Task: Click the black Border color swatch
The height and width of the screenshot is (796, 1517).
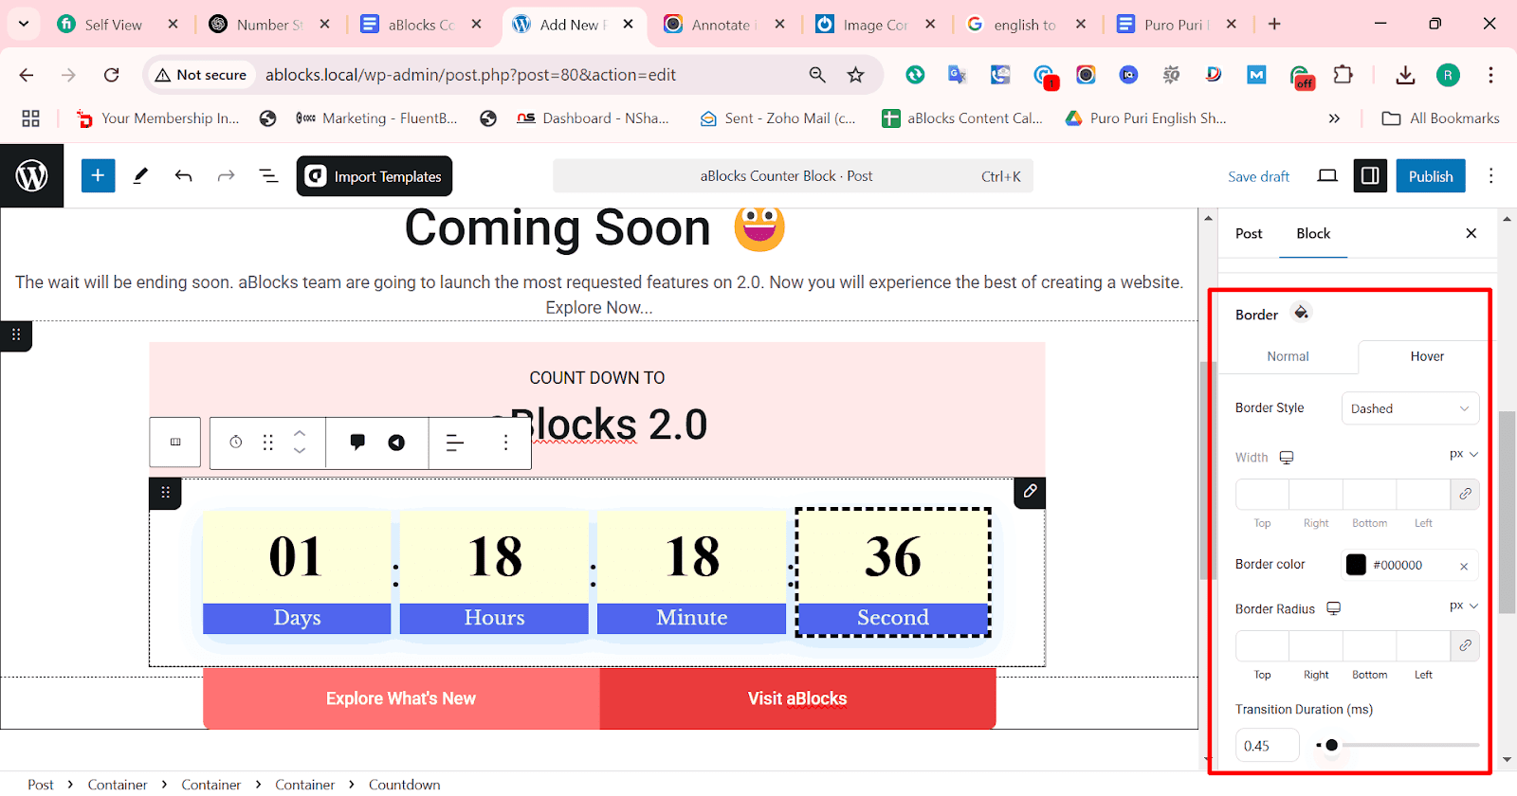Action: pyautogui.click(x=1356, y=565)
